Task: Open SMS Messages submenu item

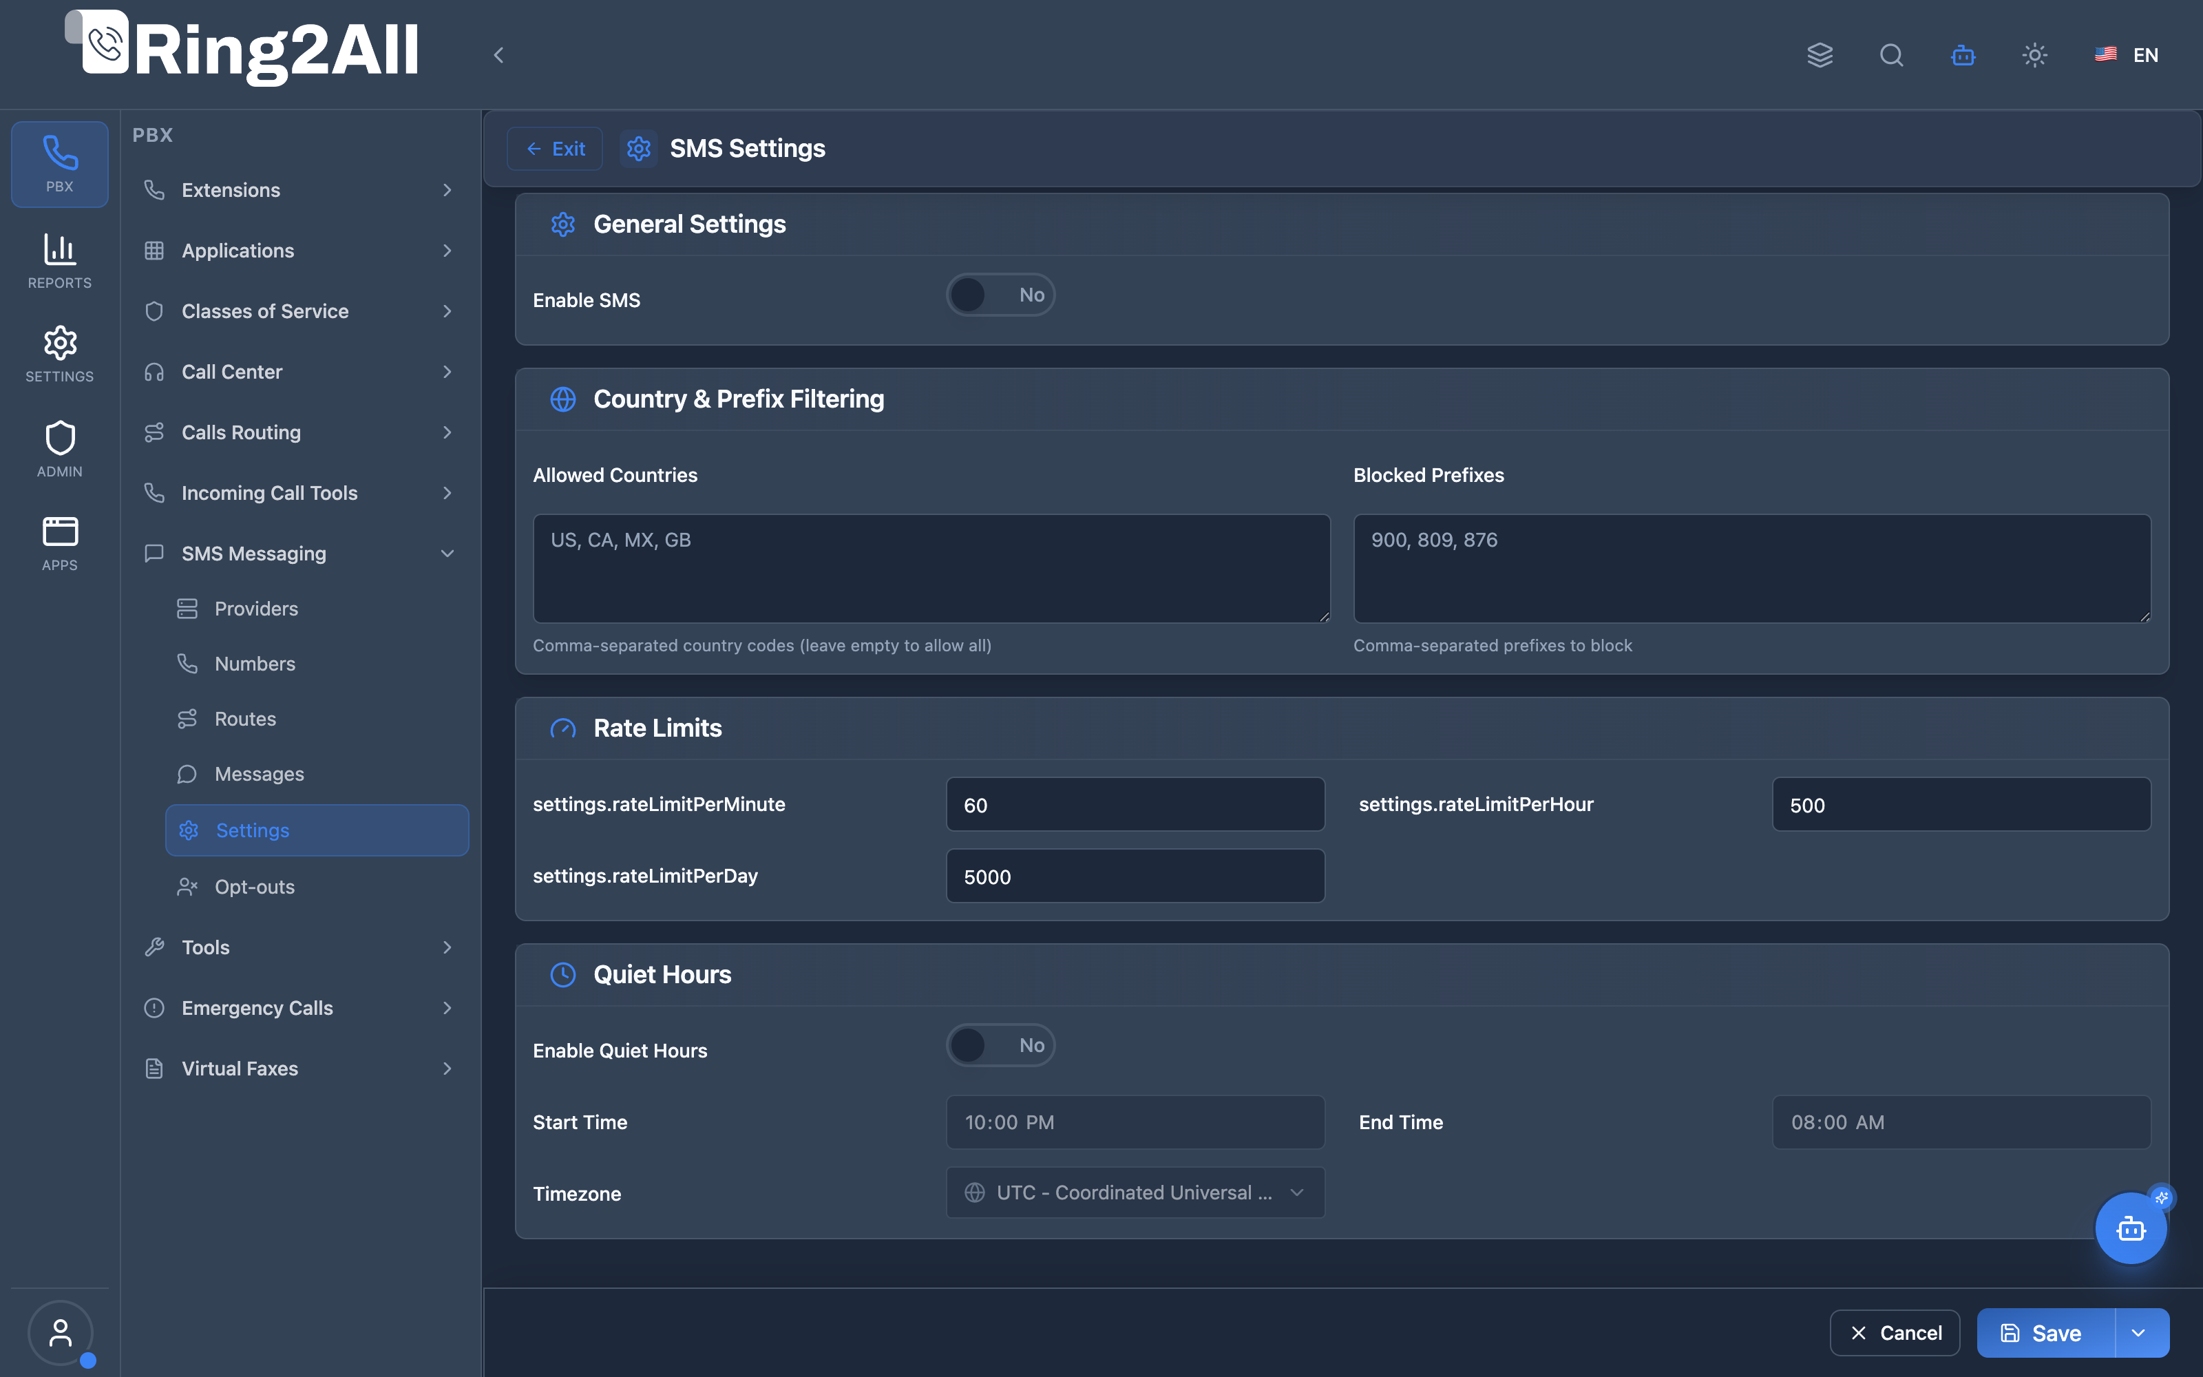Action: tap(317, 773)
